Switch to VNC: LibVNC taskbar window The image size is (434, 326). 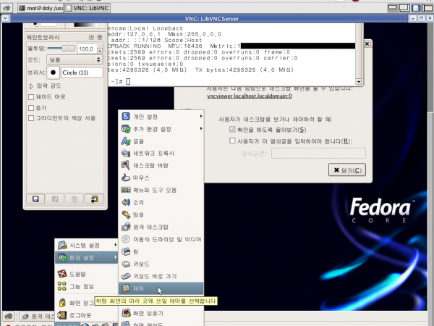(88, 8)
